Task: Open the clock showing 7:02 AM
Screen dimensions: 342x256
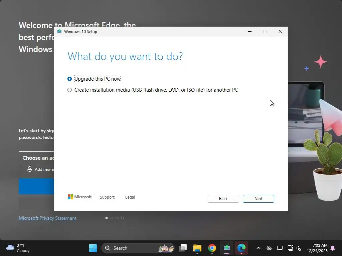Action: [317, 248]
